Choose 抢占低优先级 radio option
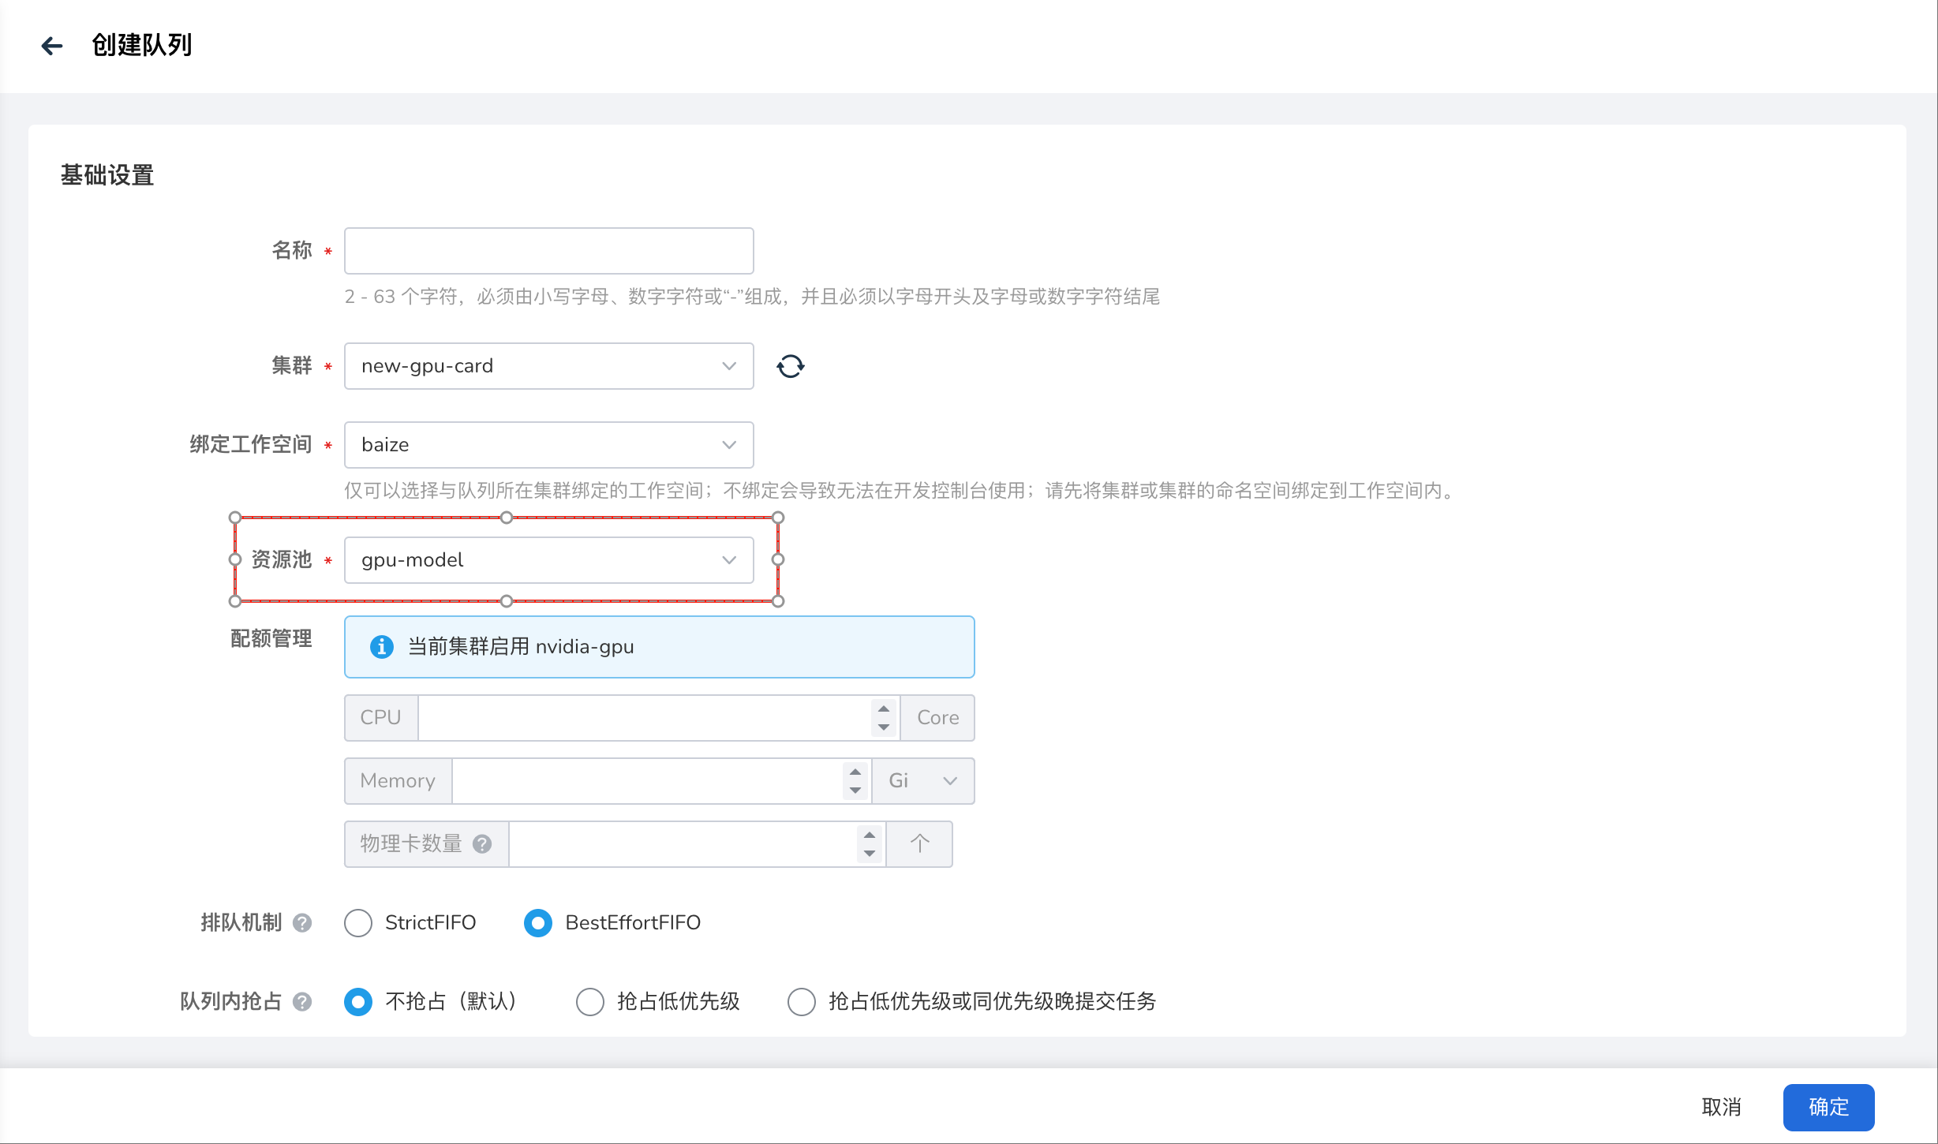1938x1144 pixels. [x=590, y=1001]
